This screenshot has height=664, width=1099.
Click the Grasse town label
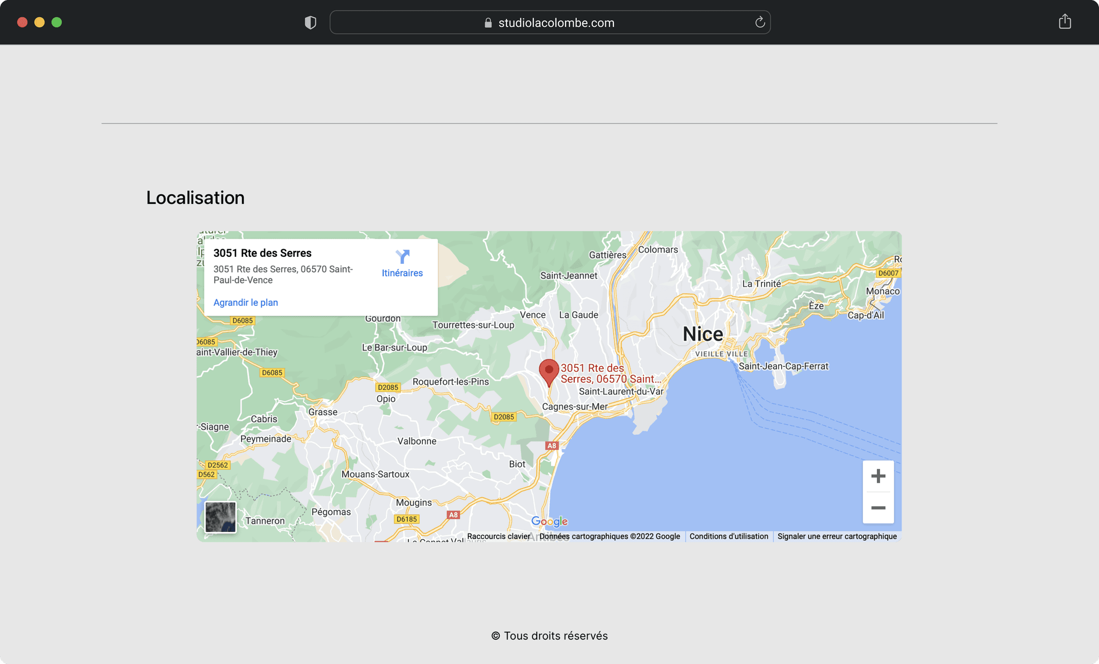point(323,412)
